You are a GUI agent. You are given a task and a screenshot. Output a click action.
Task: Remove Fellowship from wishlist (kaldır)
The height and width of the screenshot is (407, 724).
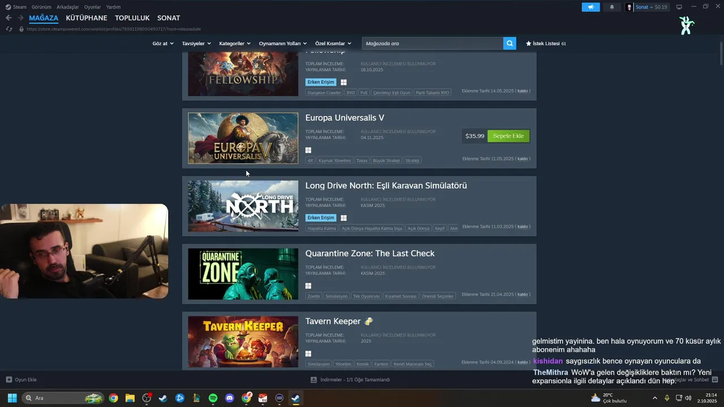[x=523, y=91]
